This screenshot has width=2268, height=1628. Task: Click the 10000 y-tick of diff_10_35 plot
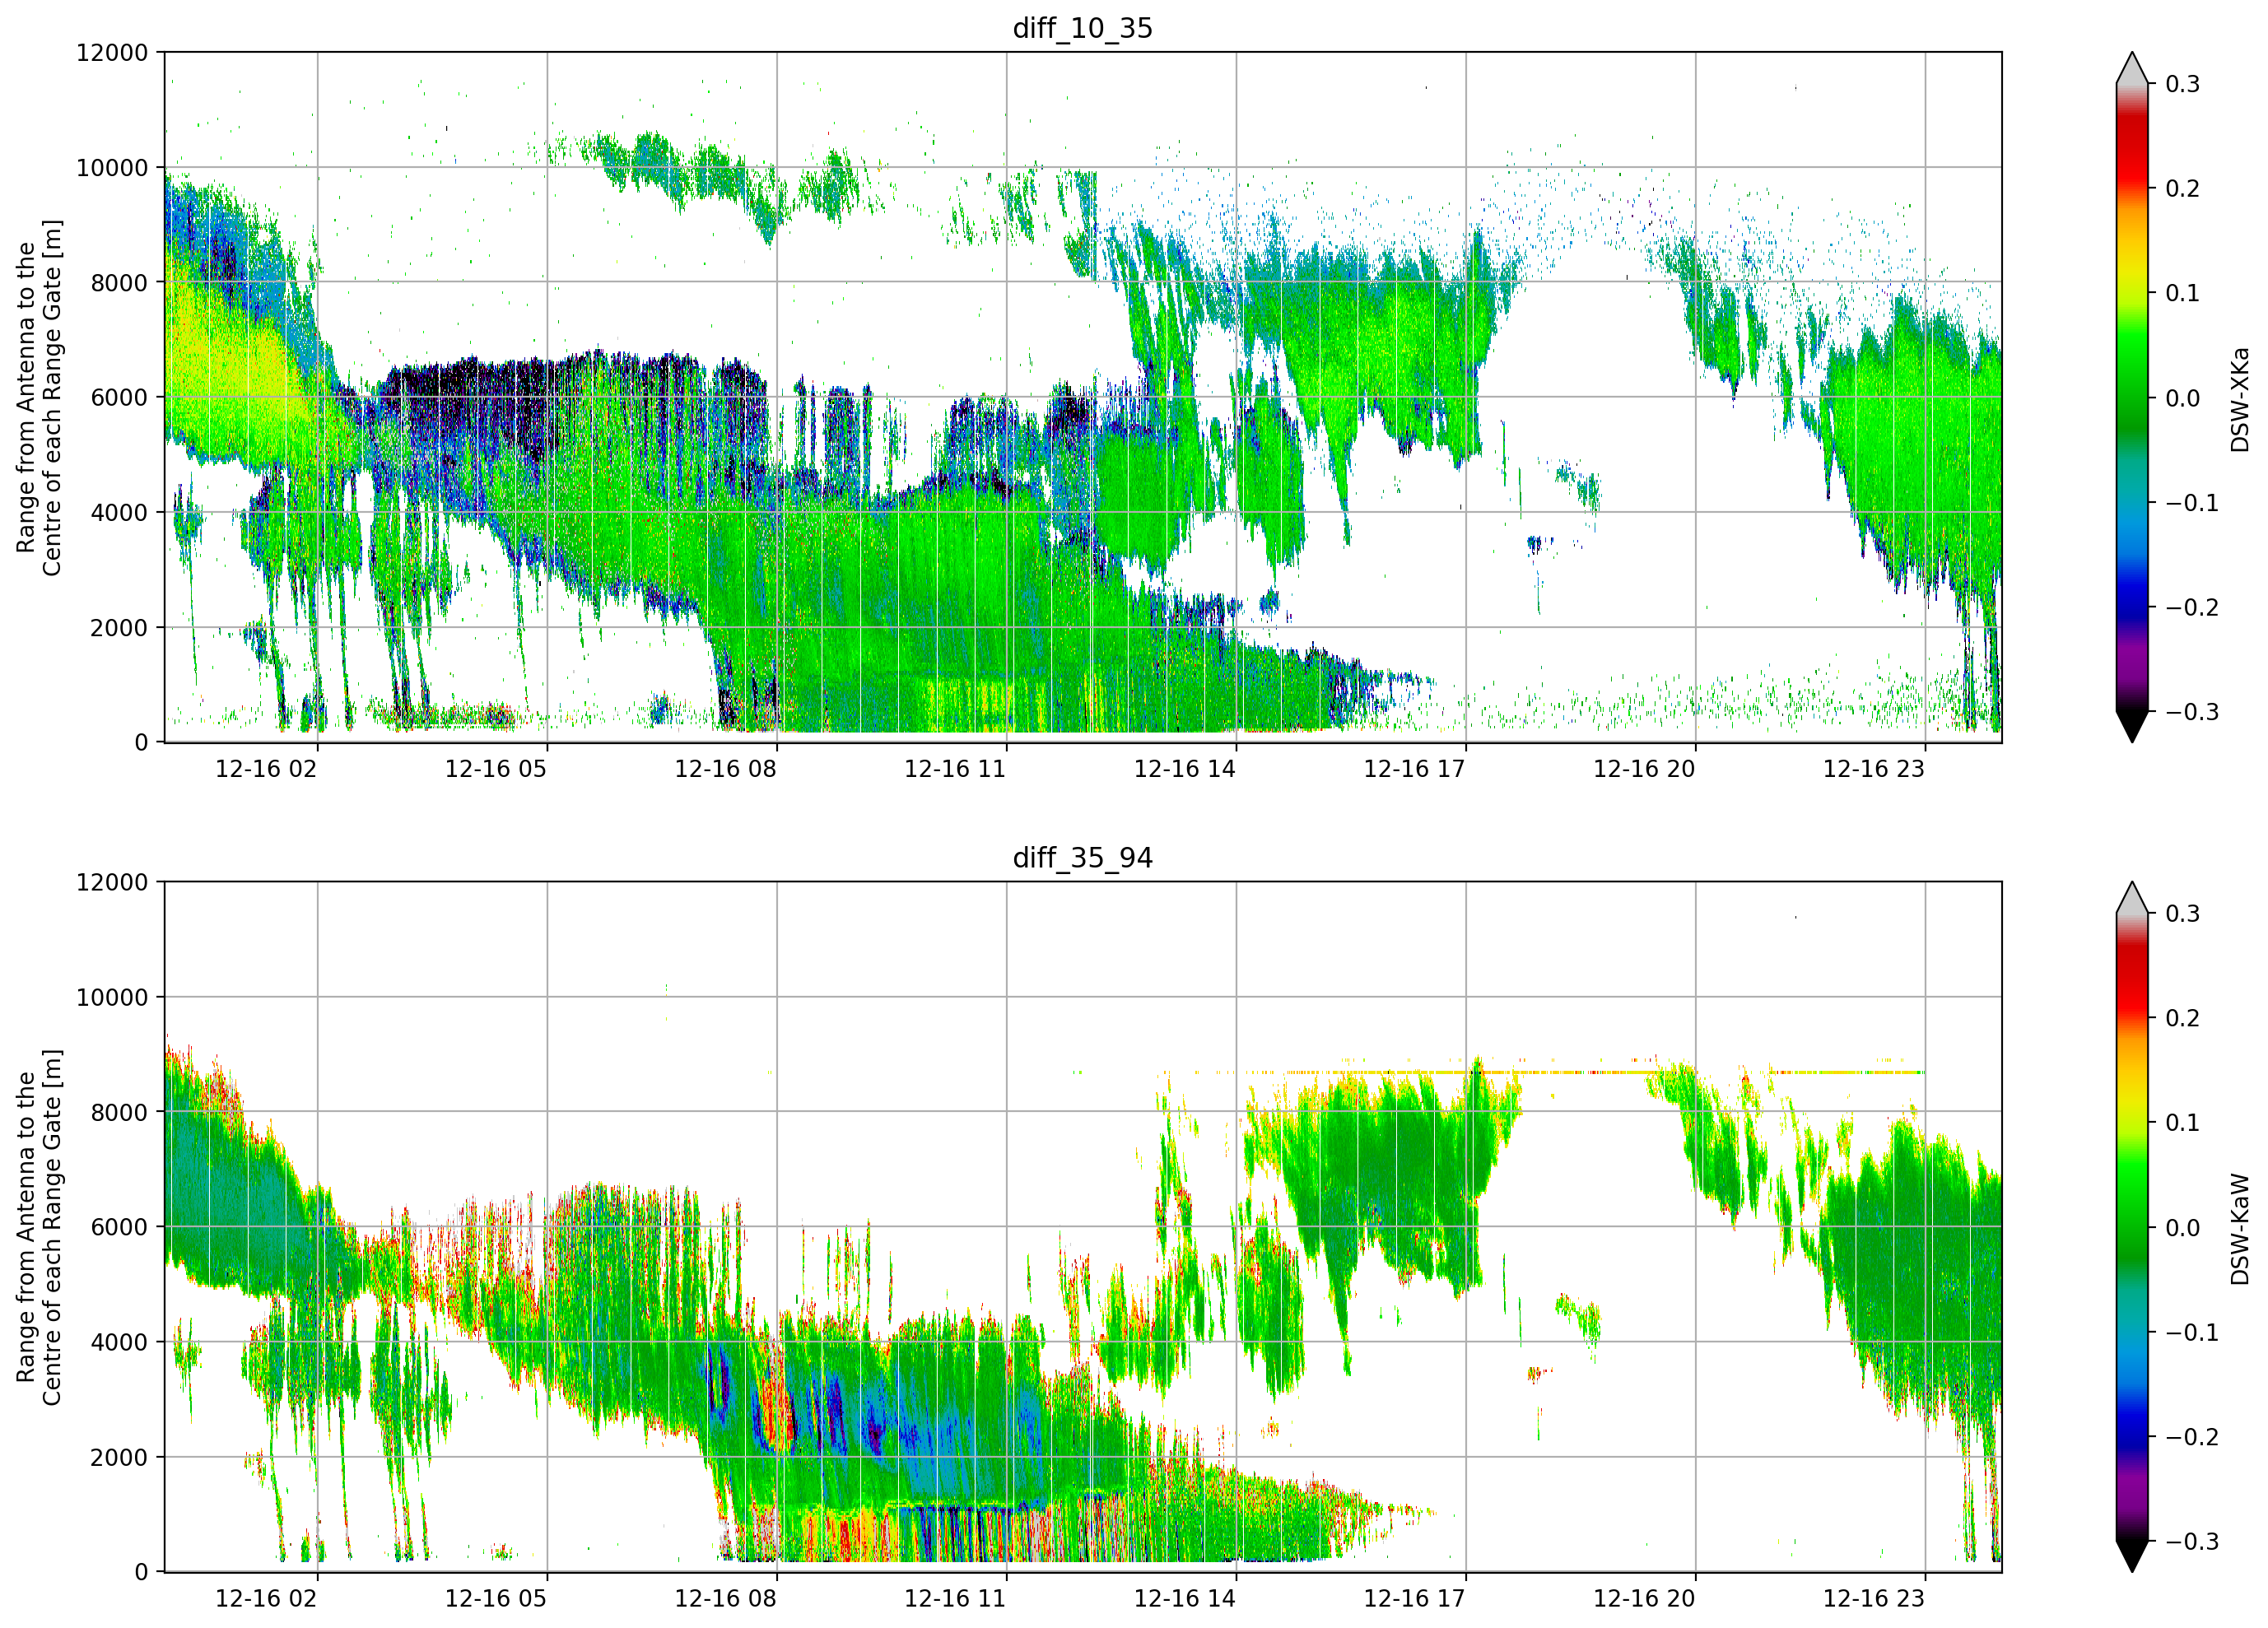click(112, 168)
